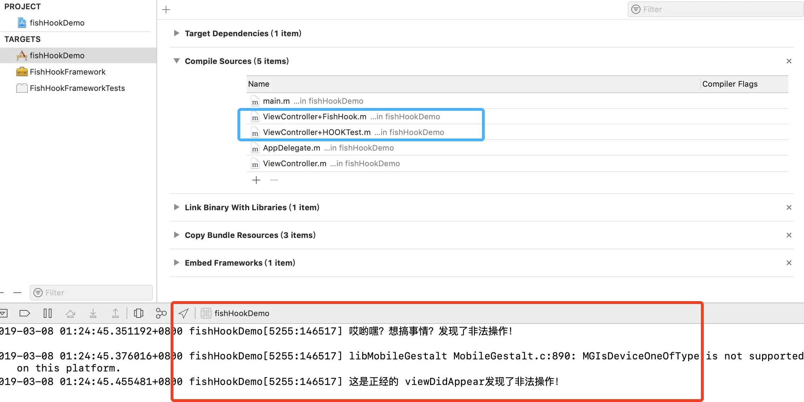The height and width of the screenshot is (402, 804).
Task: Collapse the Compile Sources section
Action: (x=176, y=61)
